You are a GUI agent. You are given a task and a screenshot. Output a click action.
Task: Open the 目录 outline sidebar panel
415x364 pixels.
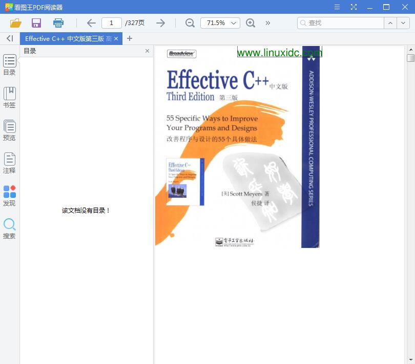tap(10, 65)
